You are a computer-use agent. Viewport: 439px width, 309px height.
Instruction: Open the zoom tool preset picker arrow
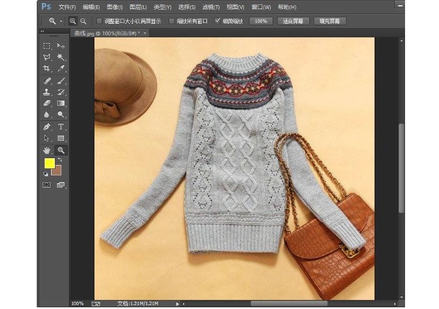(x=61, y=21)
